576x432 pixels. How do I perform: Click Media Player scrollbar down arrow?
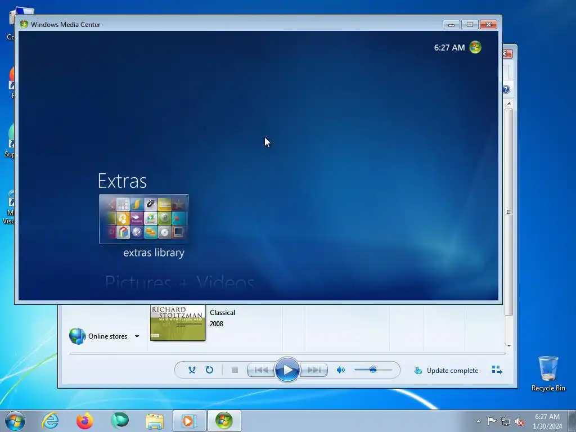click(x=508, y=346)
